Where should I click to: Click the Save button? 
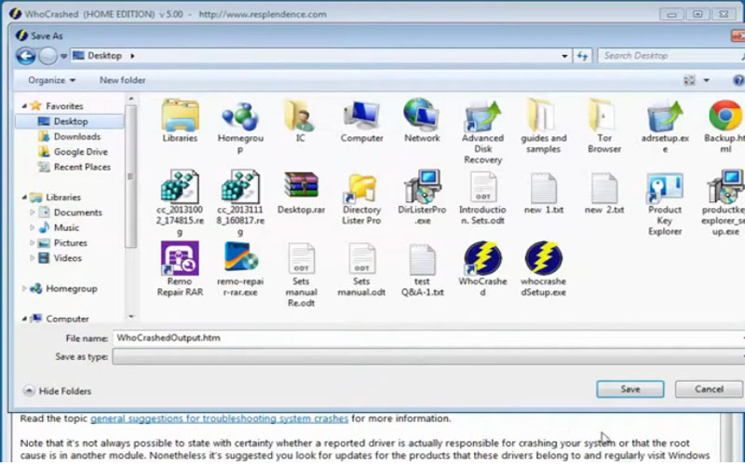pos(630,389)
